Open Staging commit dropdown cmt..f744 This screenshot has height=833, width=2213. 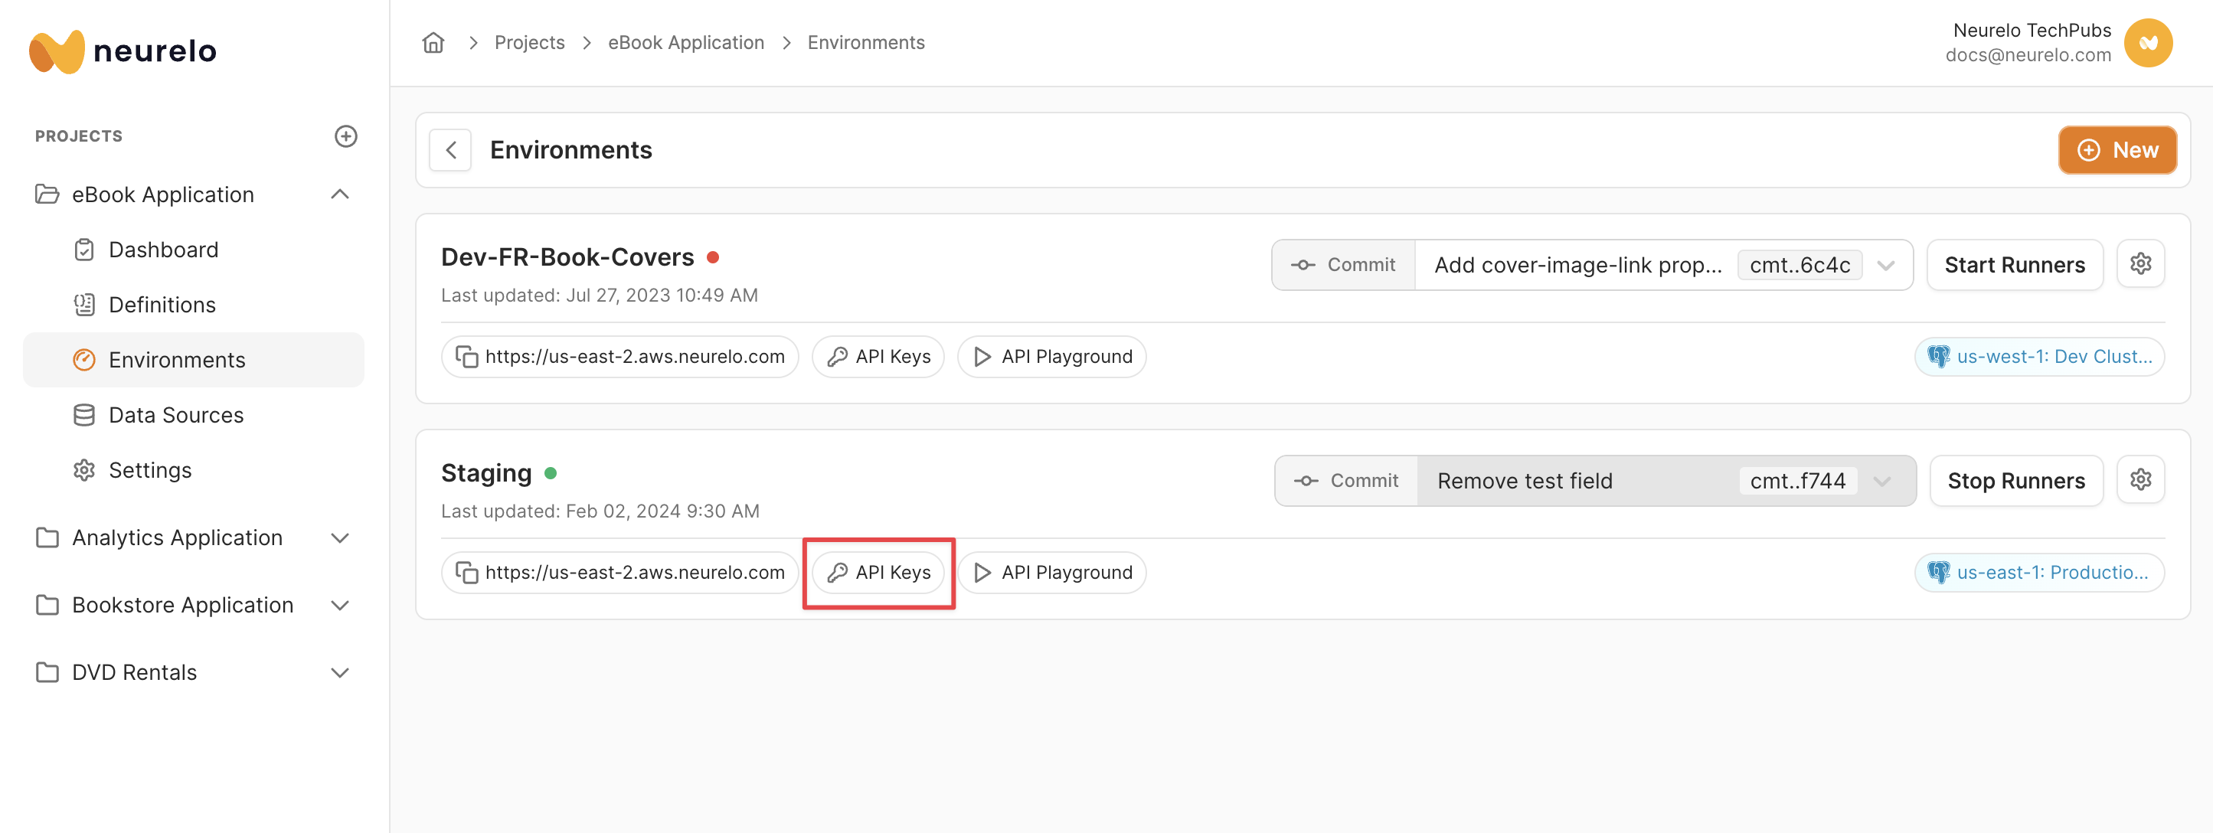[x=1881, y=481]
